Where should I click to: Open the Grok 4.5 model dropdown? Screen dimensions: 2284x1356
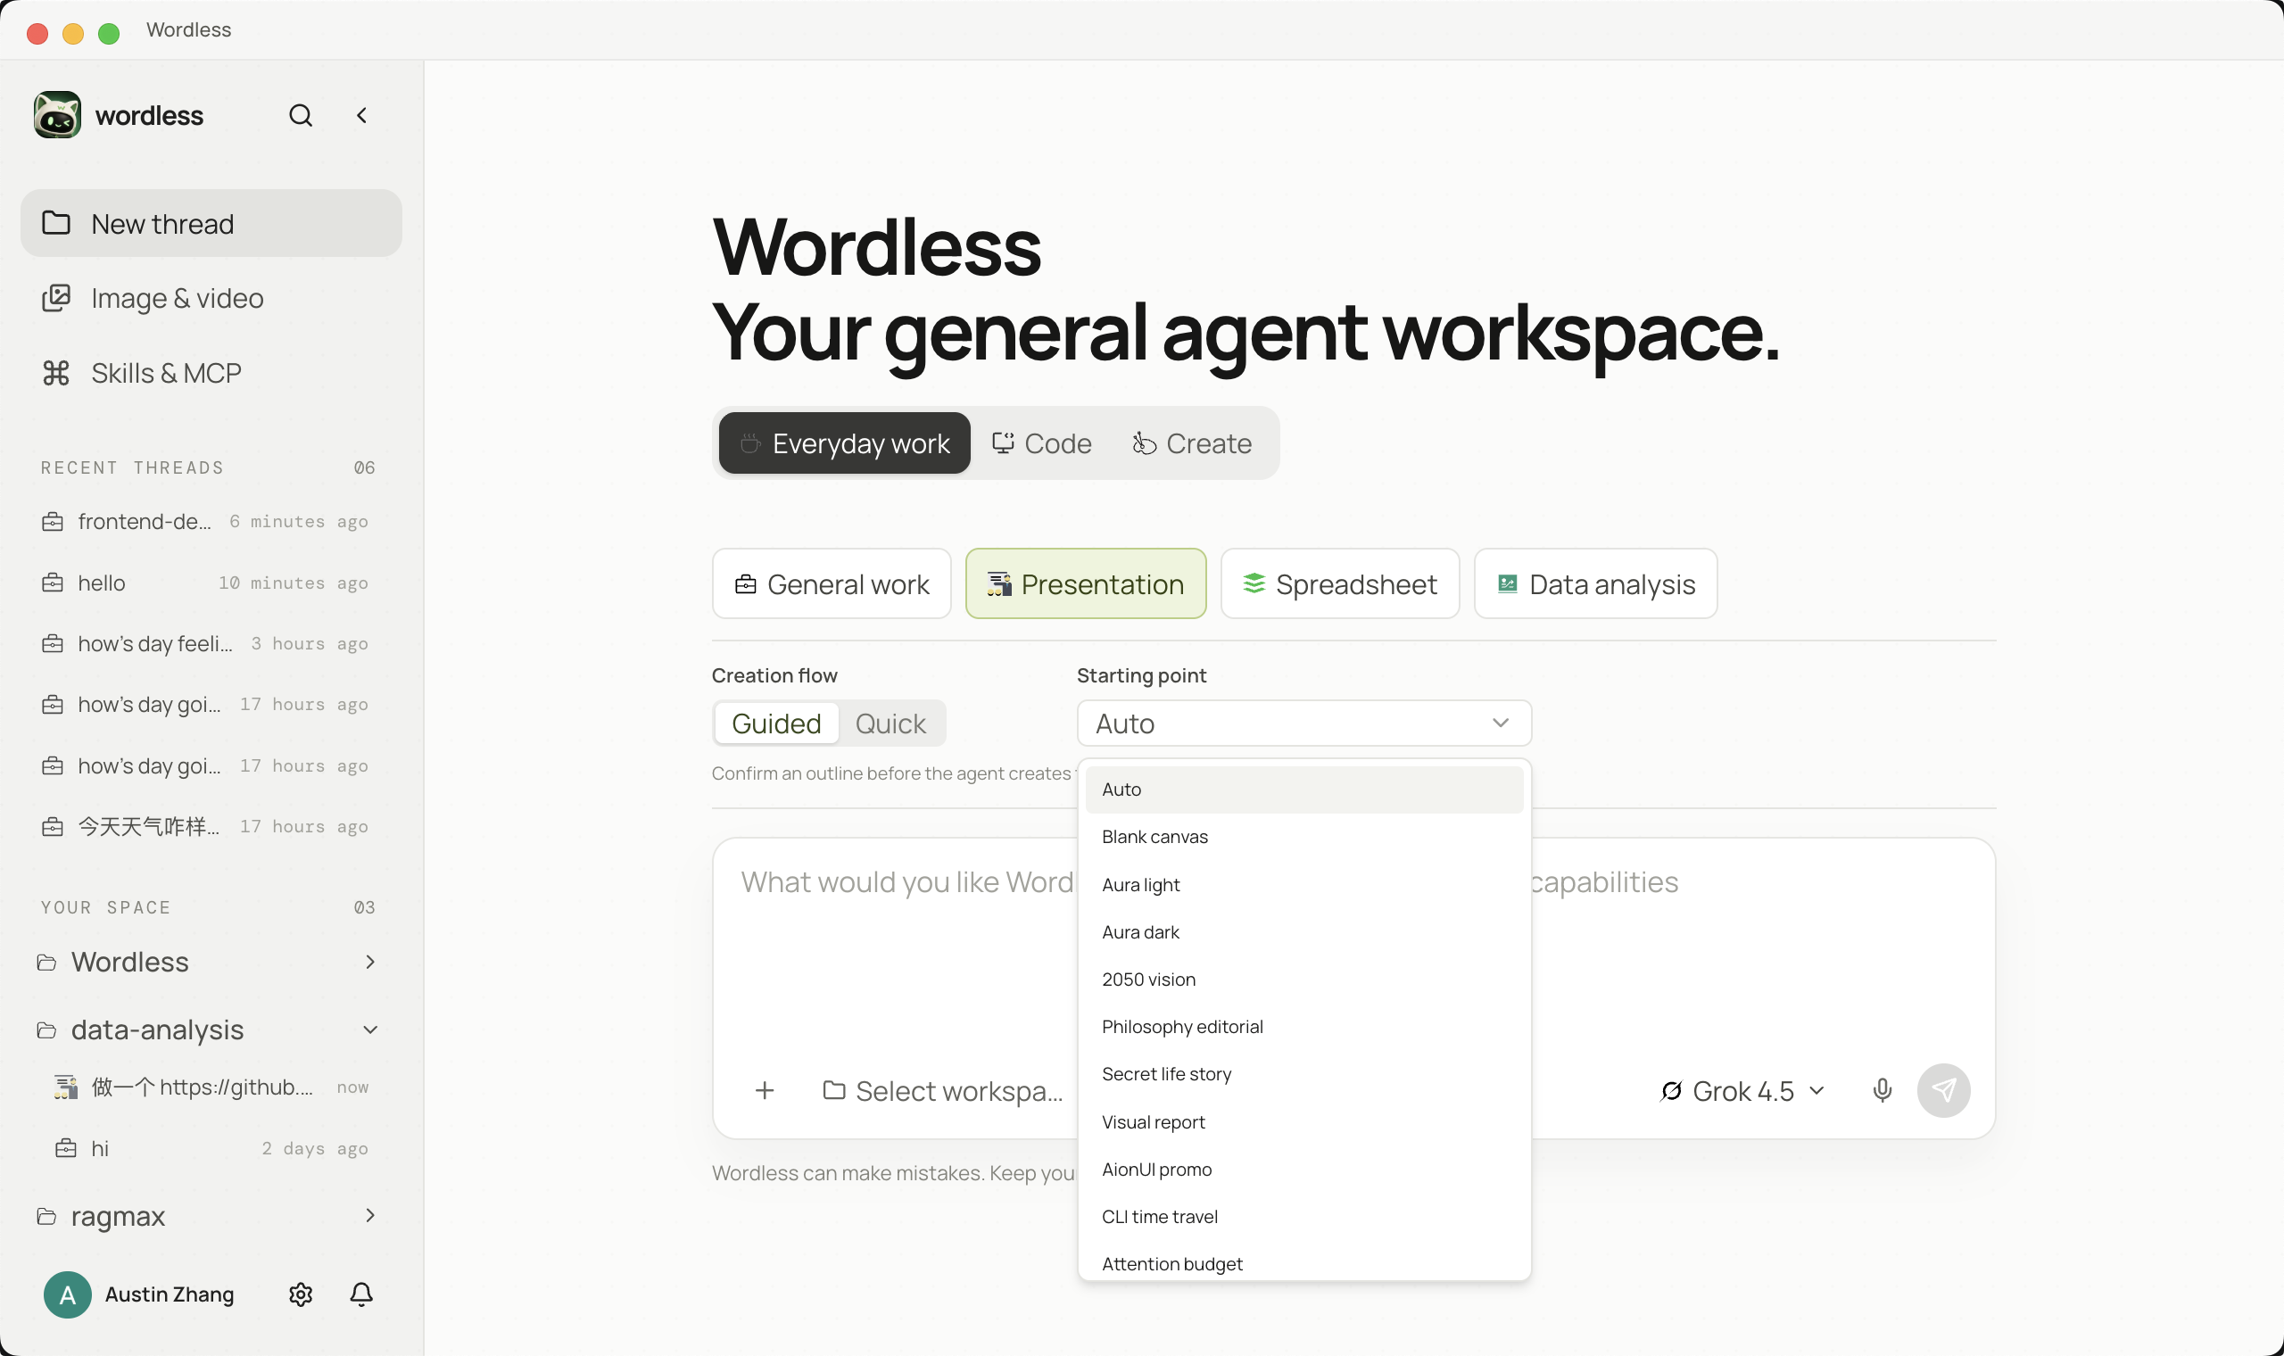[x=1742, y=1090]
